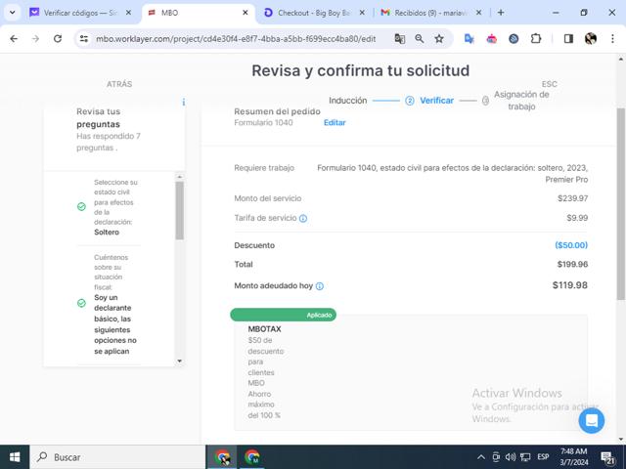Open the network tray icon
The width and height of the screenshot is (626, 469).
pyautogui.click(x=525, y=457)
